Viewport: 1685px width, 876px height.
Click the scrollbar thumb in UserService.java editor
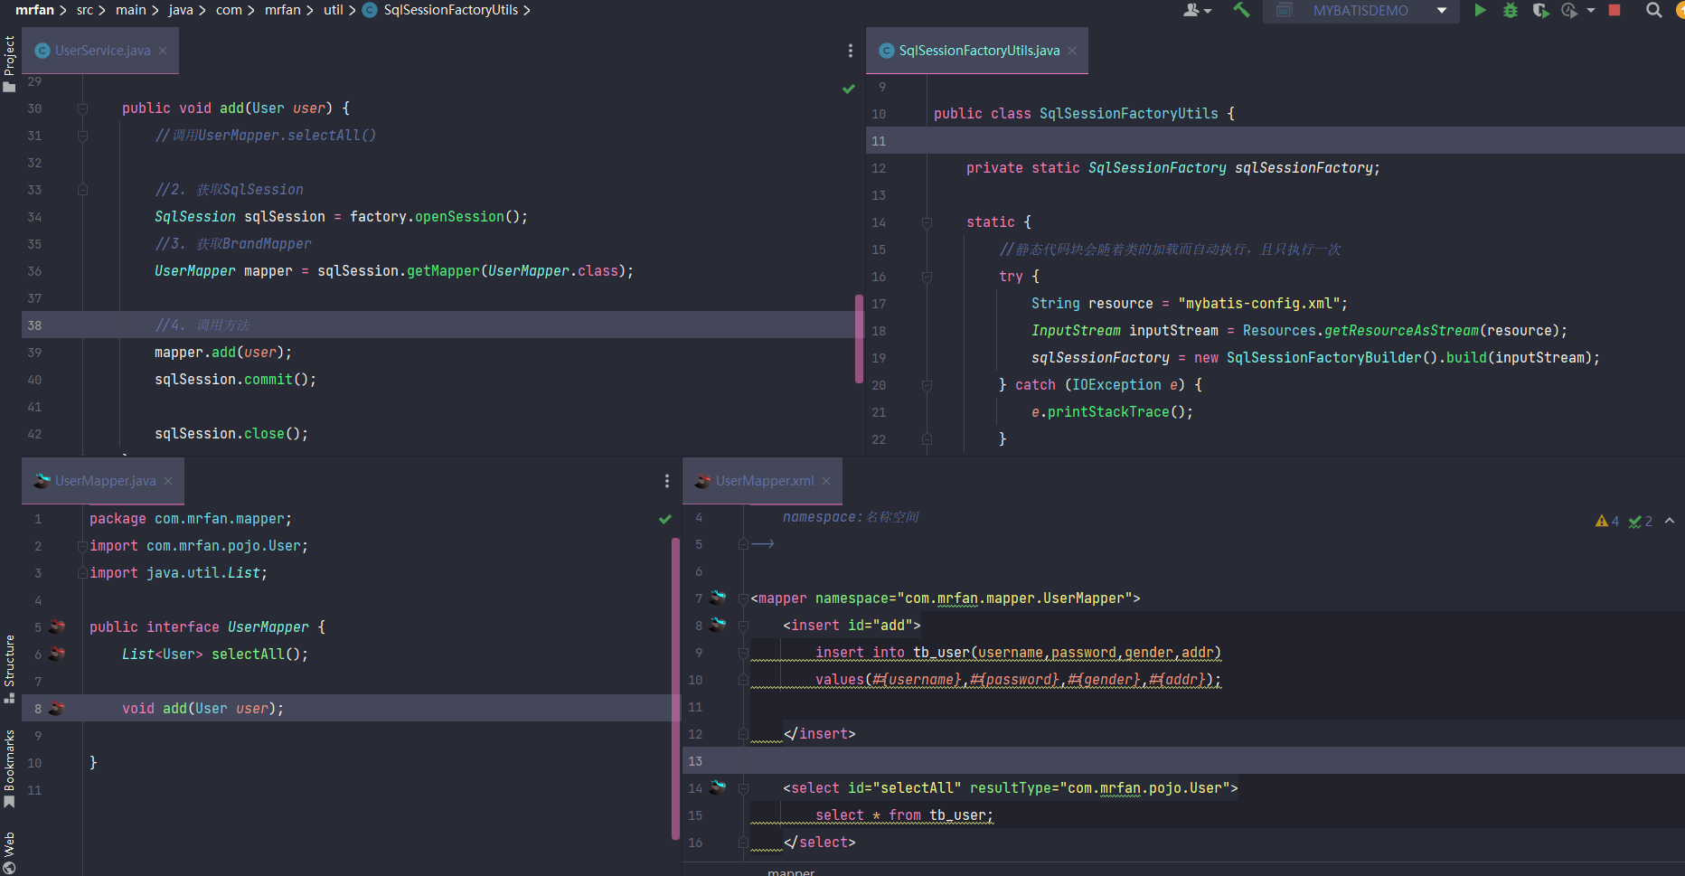click(x=859, y=339)
